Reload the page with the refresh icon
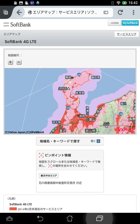 [x=120, y=12]
